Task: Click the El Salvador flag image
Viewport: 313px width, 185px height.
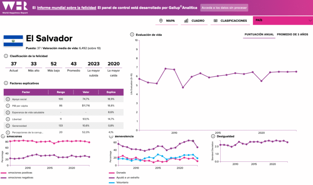Action: tap(13, 41)
